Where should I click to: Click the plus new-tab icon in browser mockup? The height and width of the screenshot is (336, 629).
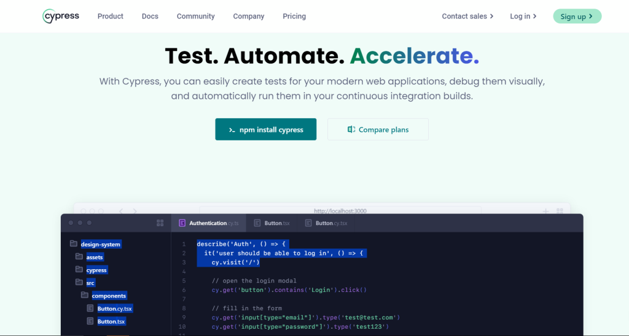coord(545,211)
